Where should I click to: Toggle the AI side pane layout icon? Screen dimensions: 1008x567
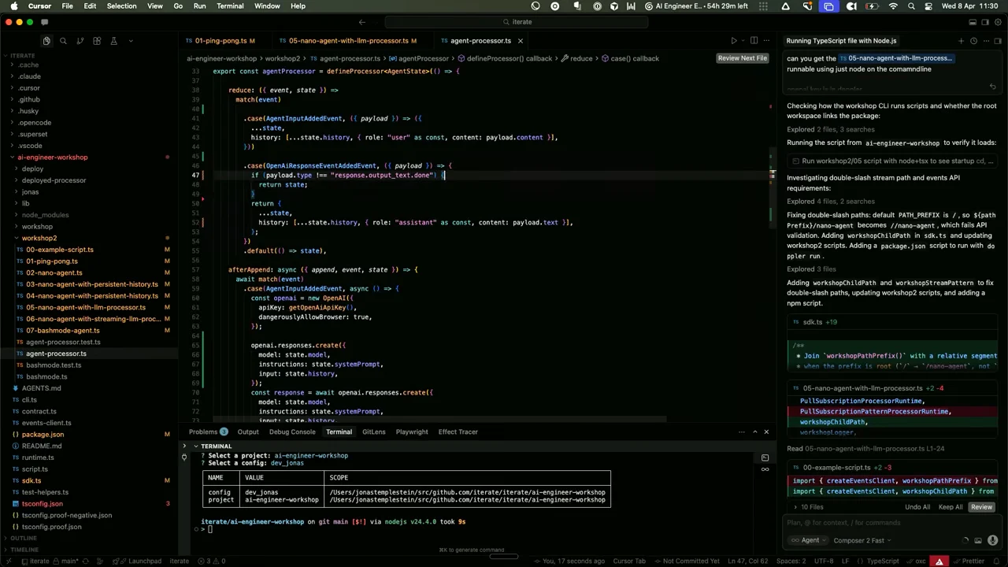coord(985,22)
